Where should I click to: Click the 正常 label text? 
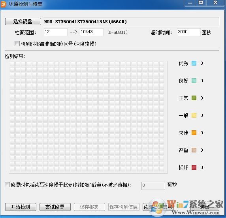pos(183,98)
